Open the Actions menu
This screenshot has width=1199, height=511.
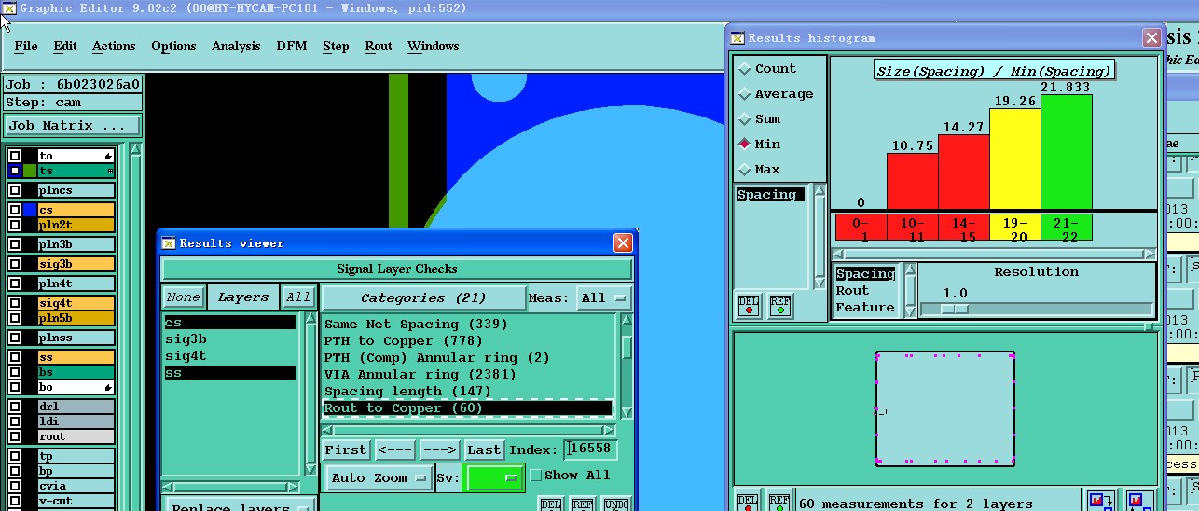114,47
